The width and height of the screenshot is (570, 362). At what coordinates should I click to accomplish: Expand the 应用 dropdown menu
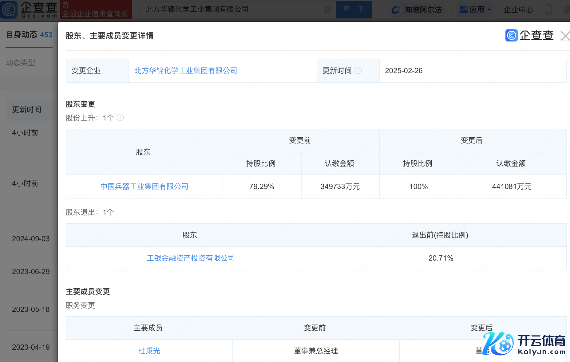tap(475, 10)
